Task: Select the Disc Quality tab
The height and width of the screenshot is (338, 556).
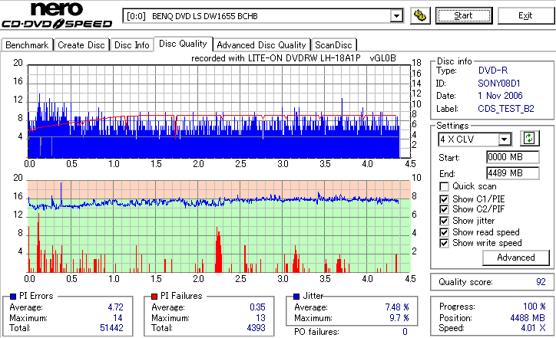Action: pos(183,44)
